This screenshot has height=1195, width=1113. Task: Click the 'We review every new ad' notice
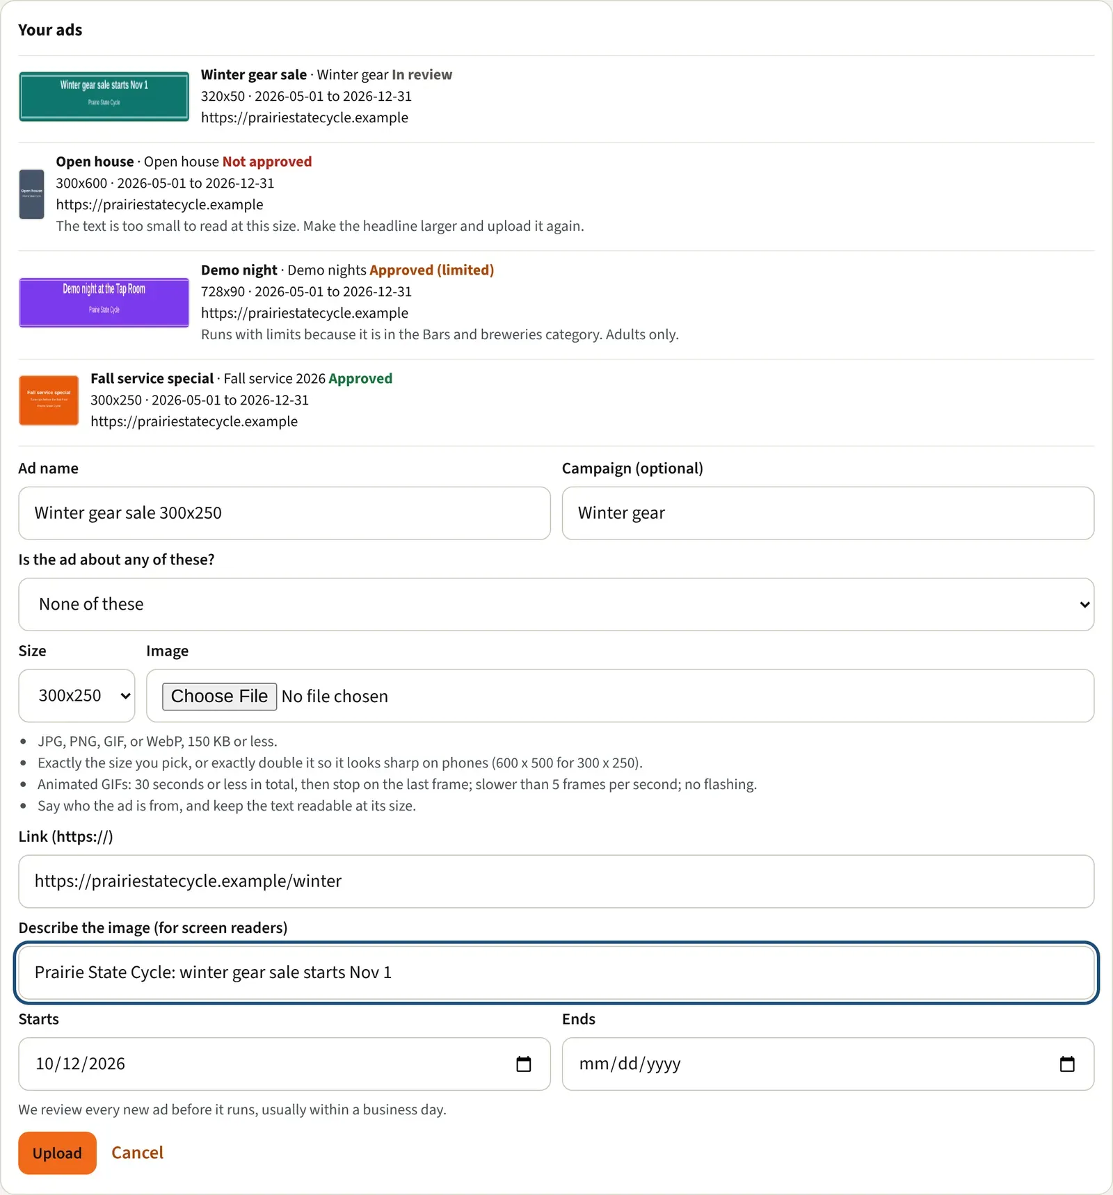coord(232,1109)
